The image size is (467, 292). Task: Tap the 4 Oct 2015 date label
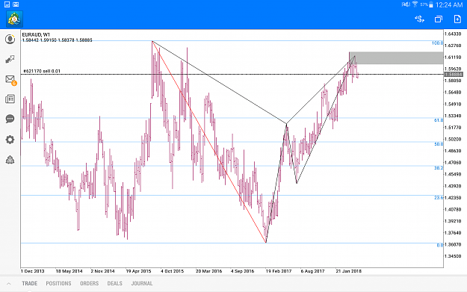coord(172,271)
